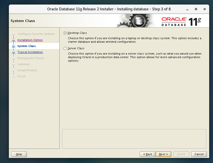Click the System Class step marker icon
The height and width of the screenshot is (163, 213).
13,46
